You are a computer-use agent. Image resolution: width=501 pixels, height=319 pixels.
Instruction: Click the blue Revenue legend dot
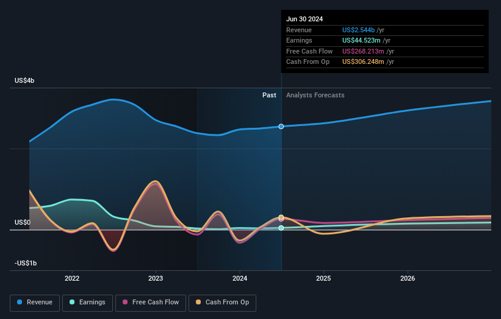coord(20,302)
